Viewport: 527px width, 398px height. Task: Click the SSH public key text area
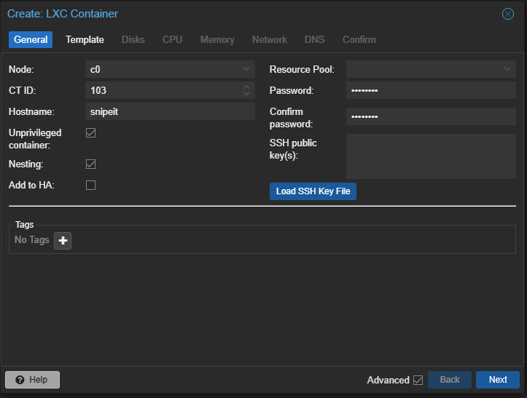coord(431,156)
